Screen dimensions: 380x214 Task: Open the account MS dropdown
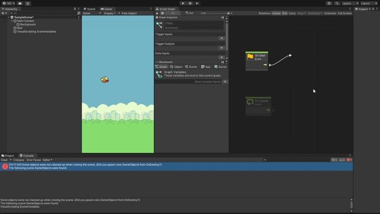9,4
